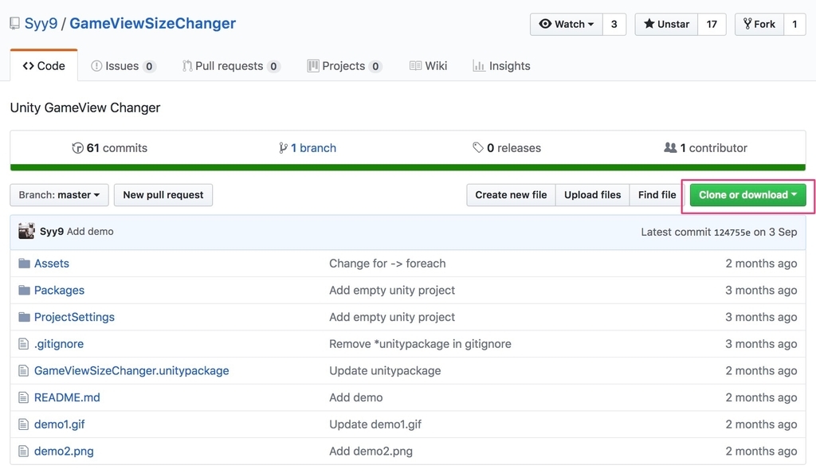Click the folder icon next to Assets
The height and width of the screenshot is (473, 816).
point(24,264)
